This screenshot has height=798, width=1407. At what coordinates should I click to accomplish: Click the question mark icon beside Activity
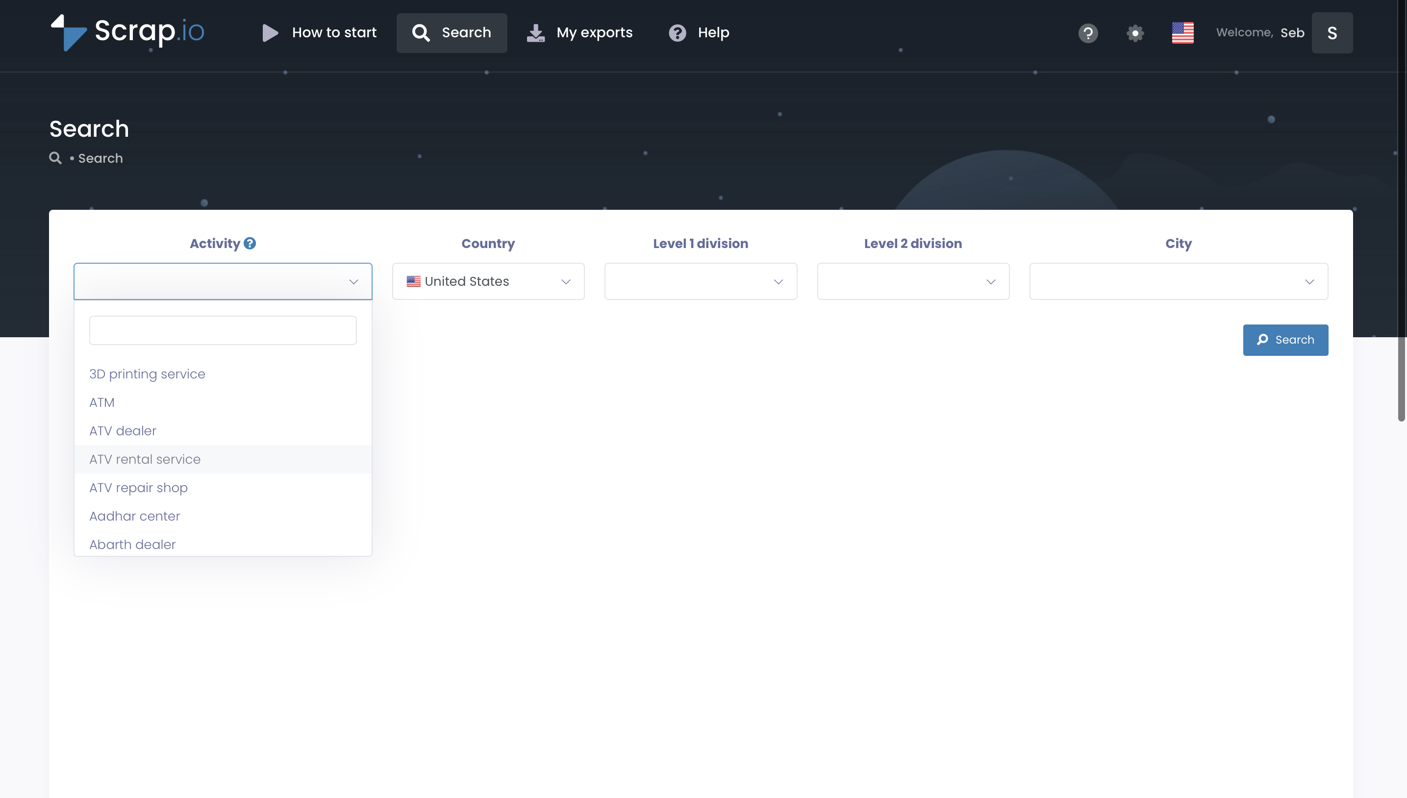tap(250, 243)
